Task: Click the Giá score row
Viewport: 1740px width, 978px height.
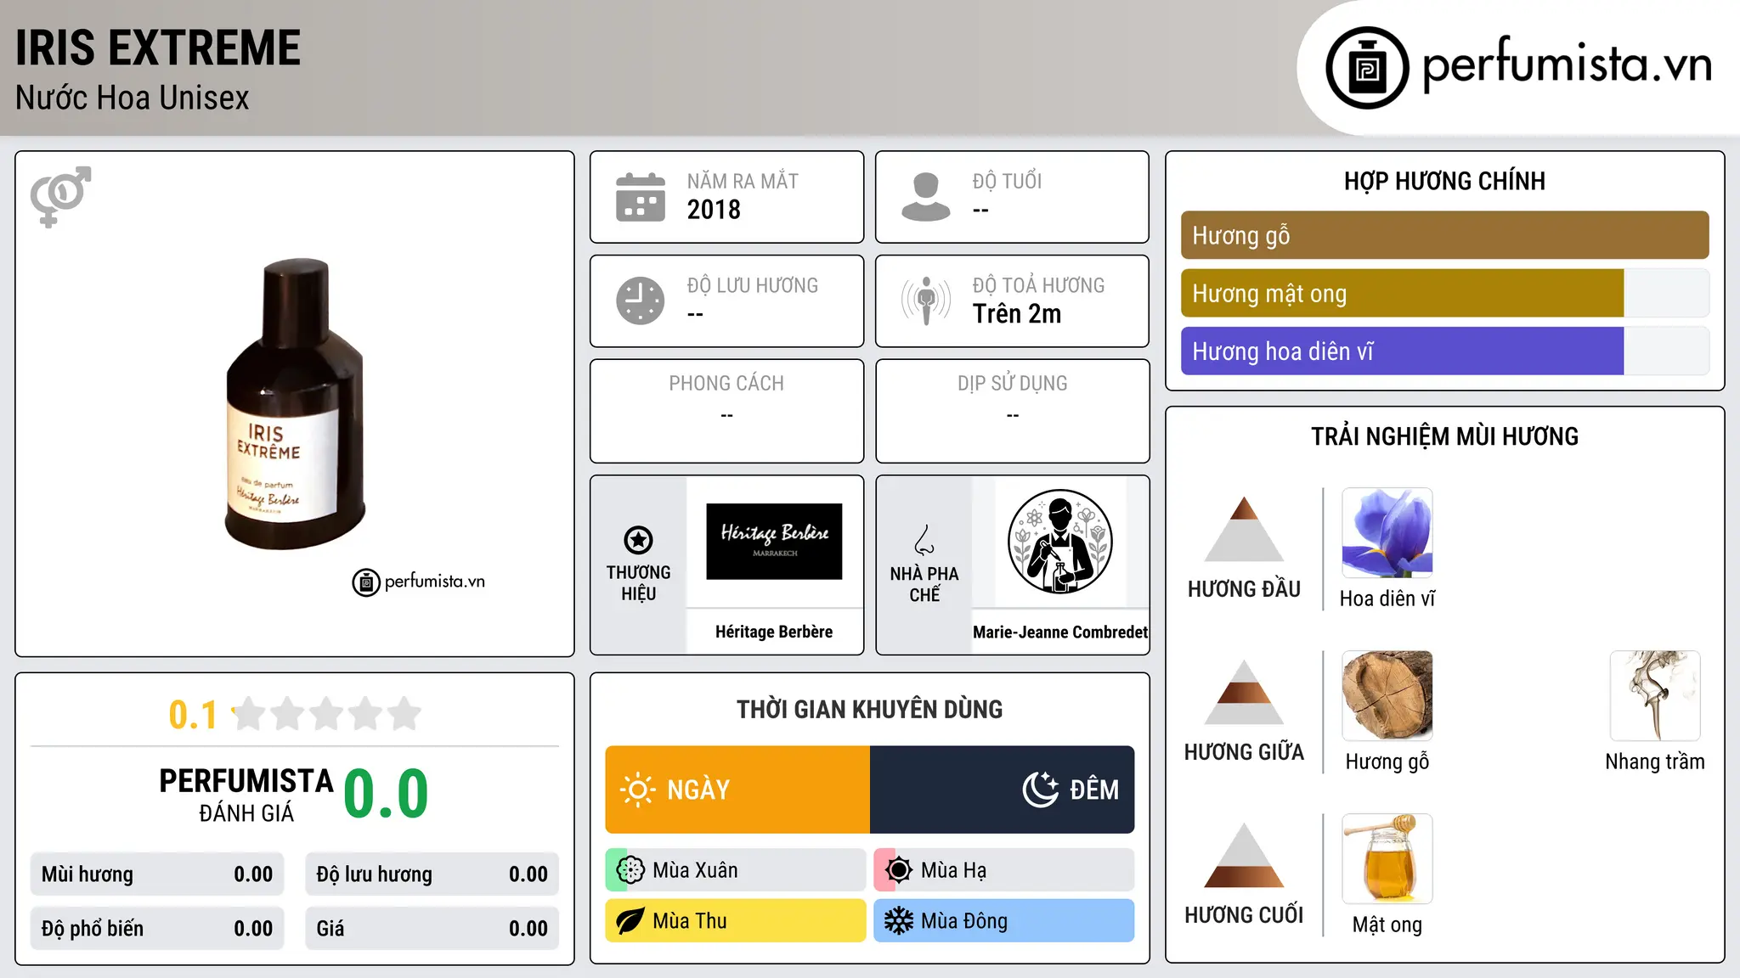Action: pos(432,929)
